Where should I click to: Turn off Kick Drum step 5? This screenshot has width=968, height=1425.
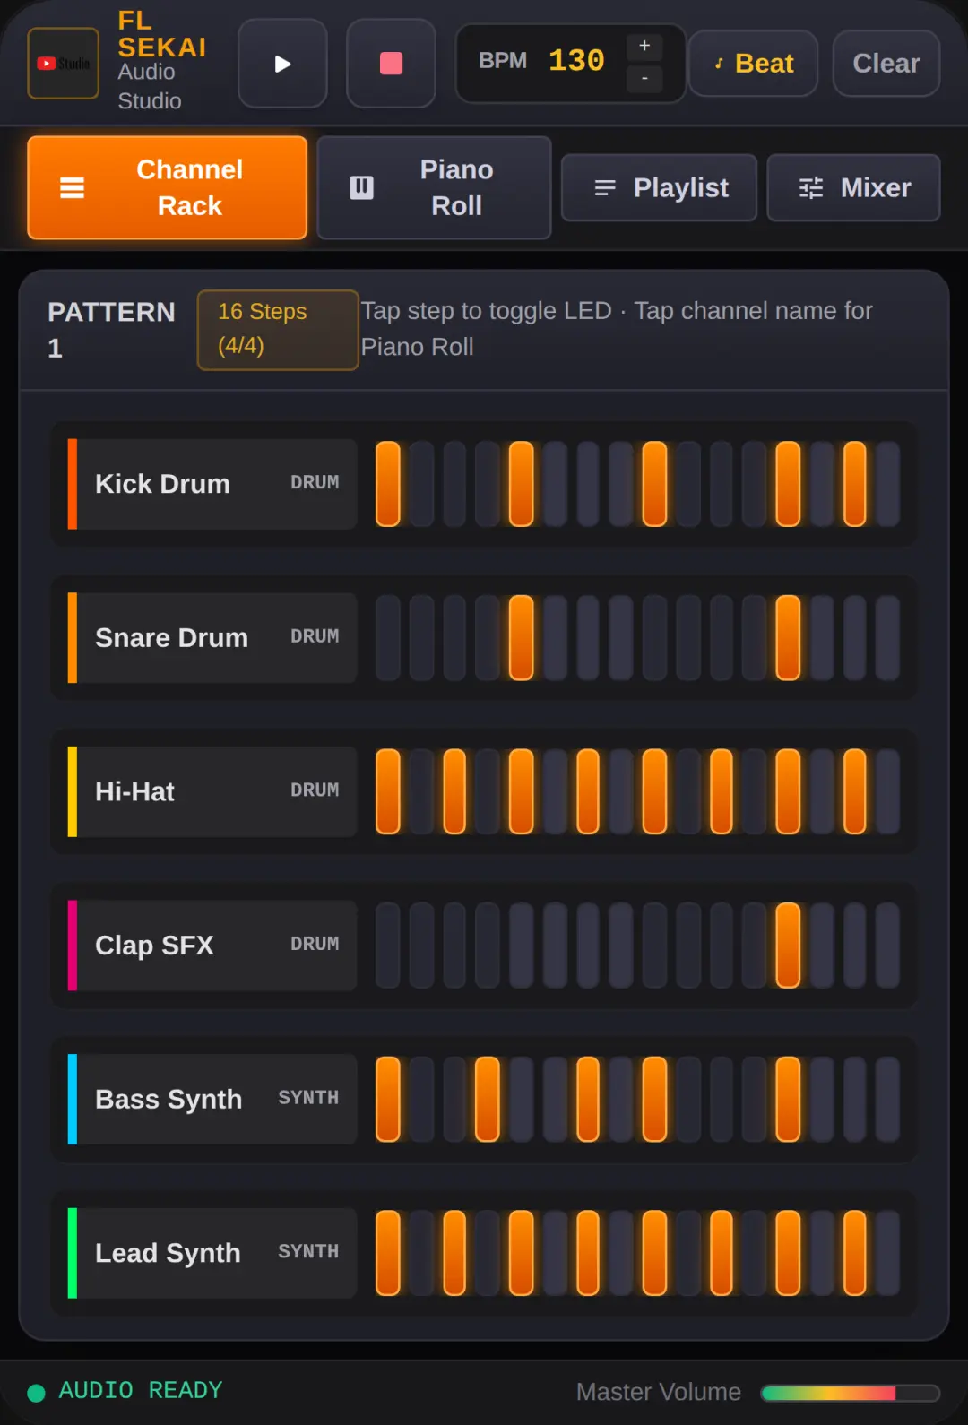[522, 484]
